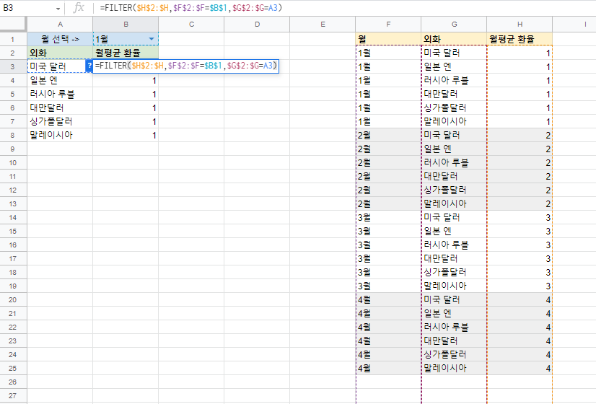The width and height of the screenshot is (596, 404).
Task: Select value 4 in row 22 of column H
Action: coord(520,327)
